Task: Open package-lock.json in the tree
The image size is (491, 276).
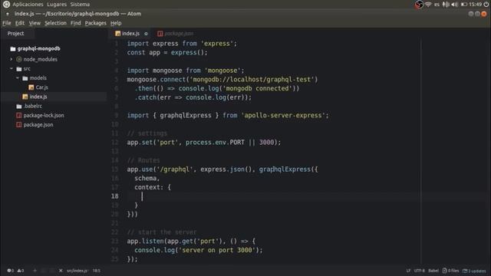Action: (44, 116)
